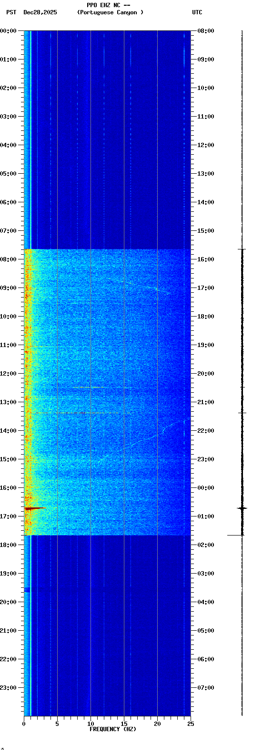263x754 pixels.
Task: Click the 5 Hz frequency axis tick label
Action: tap(57, 724)
